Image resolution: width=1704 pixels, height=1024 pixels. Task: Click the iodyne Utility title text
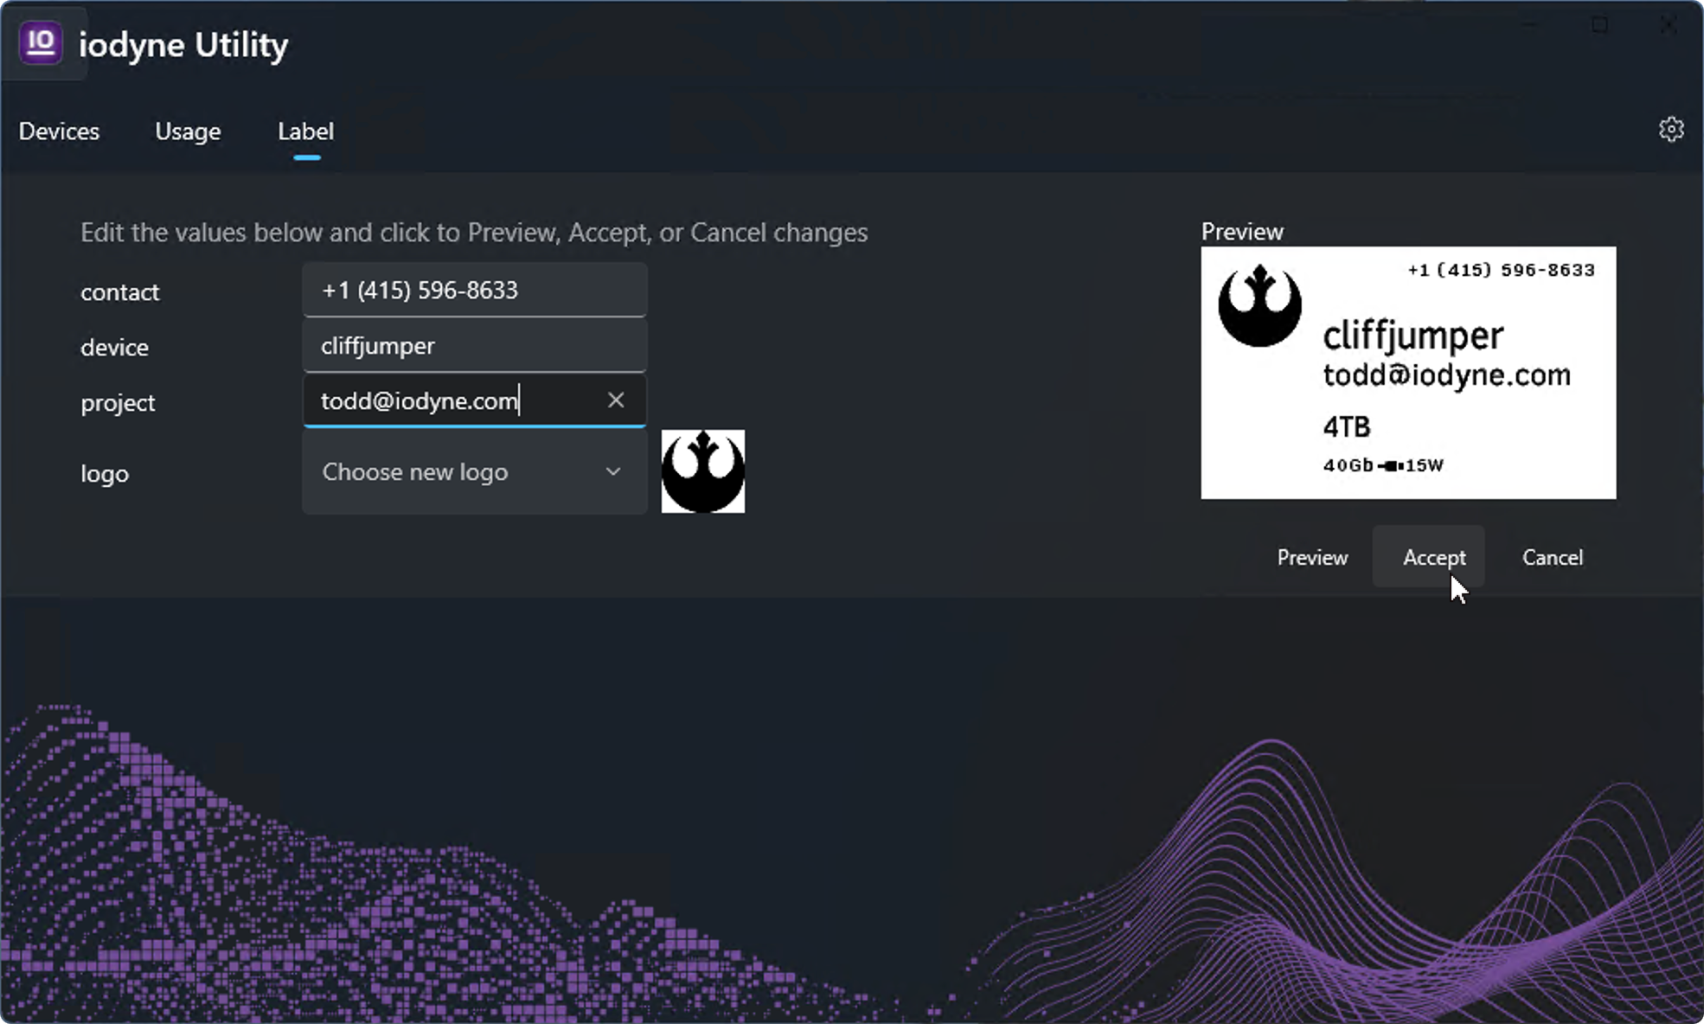[x=183, y=44]
